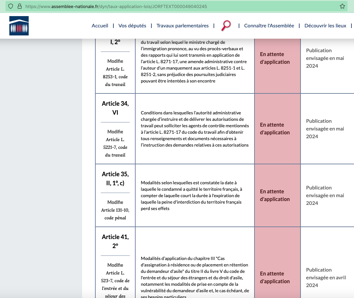Click the browser address bar URL

116,6
